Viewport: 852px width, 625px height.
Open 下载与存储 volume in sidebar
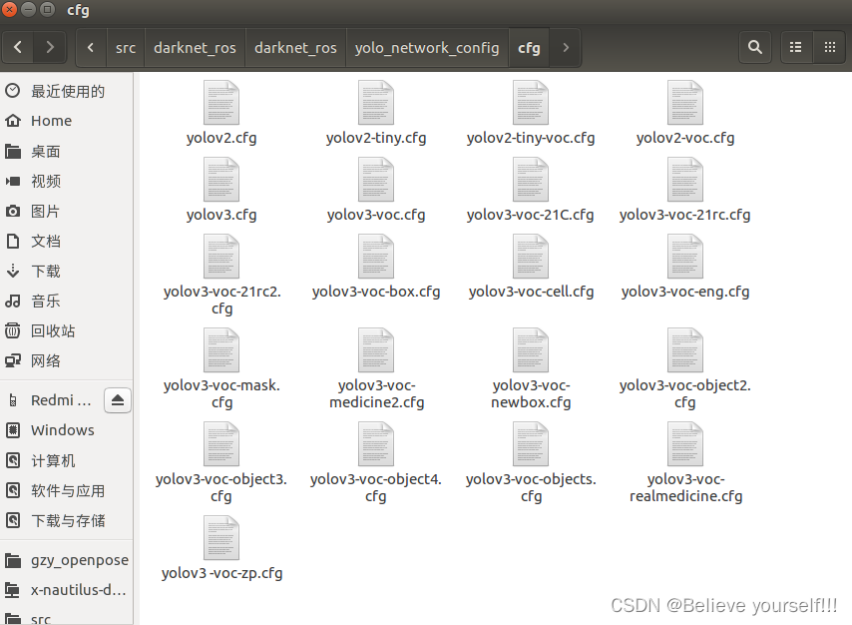click(66, 520)
